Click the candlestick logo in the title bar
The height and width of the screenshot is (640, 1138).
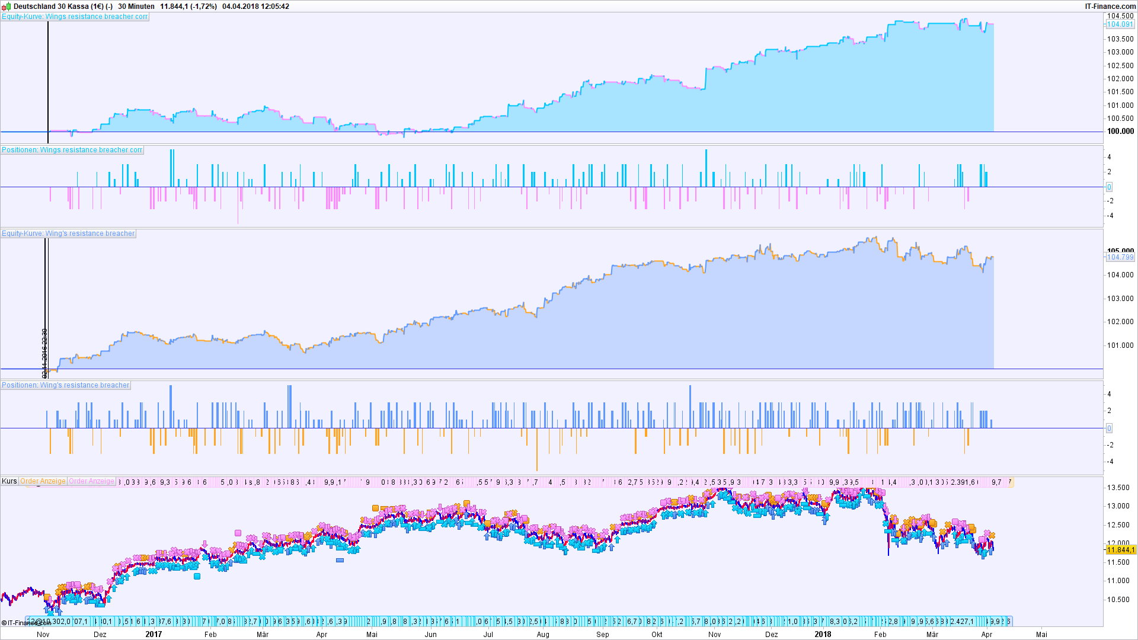click(x=6, y=6)
